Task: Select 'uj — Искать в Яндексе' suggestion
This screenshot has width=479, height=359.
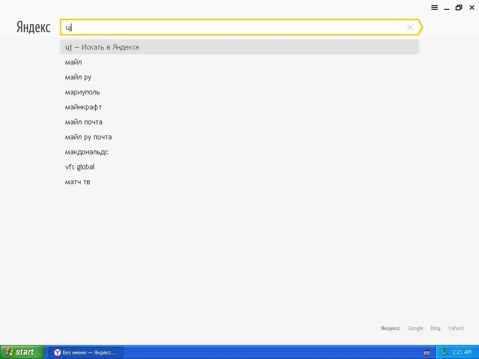Action: click(x=239, y=47)
